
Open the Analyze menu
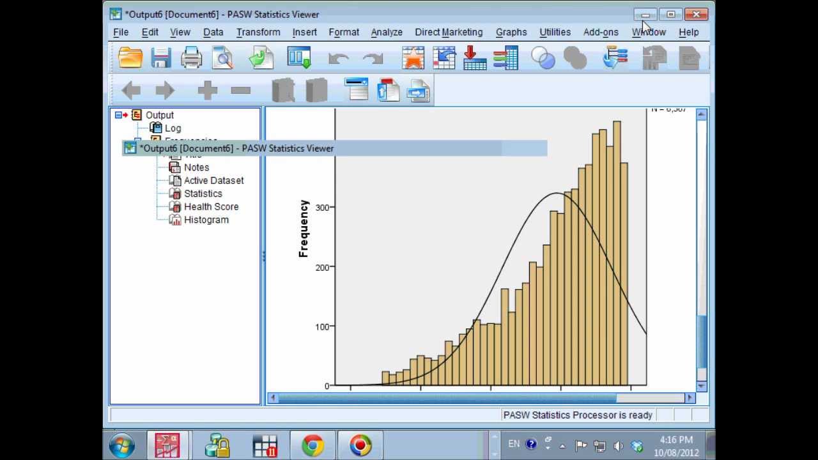[x=387, y=32]
